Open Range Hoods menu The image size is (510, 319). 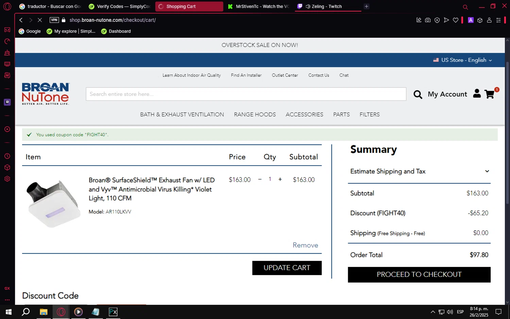point(255,115)
